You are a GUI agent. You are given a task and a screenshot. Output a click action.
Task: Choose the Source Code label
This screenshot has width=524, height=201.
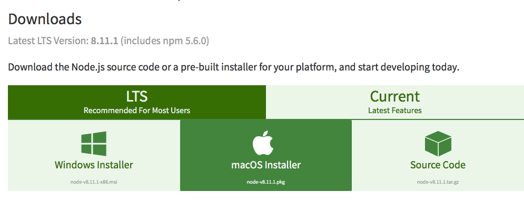click(438, 165)
